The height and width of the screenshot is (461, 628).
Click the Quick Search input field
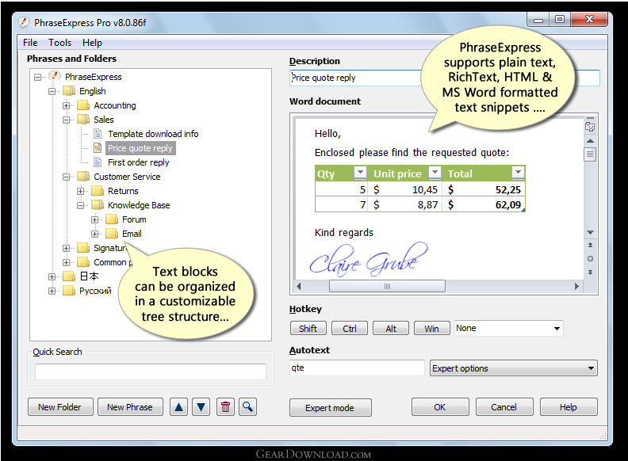pyautogui.click(x=151, y=371)
